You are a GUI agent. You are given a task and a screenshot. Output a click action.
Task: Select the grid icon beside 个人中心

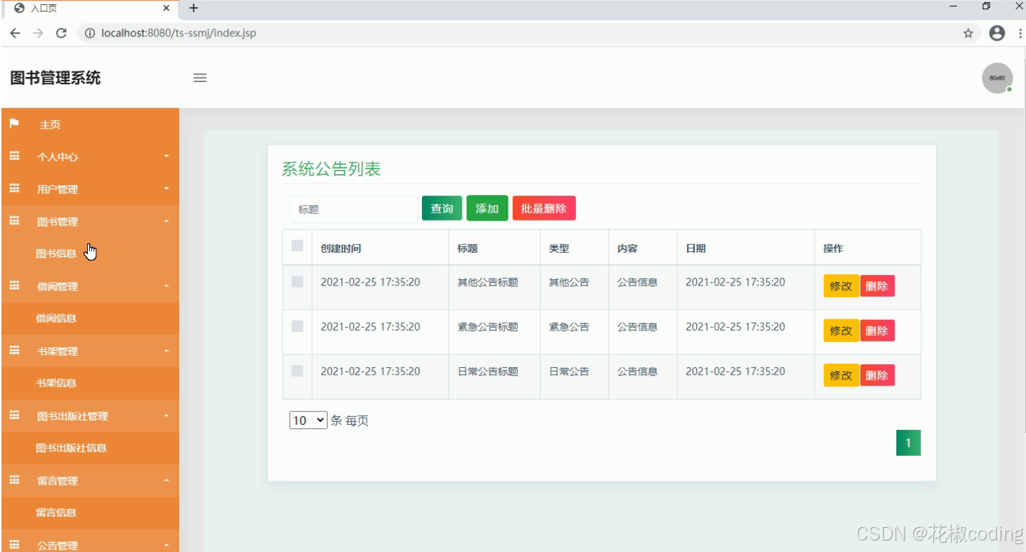pyautogui.click(x=14, y=156)
